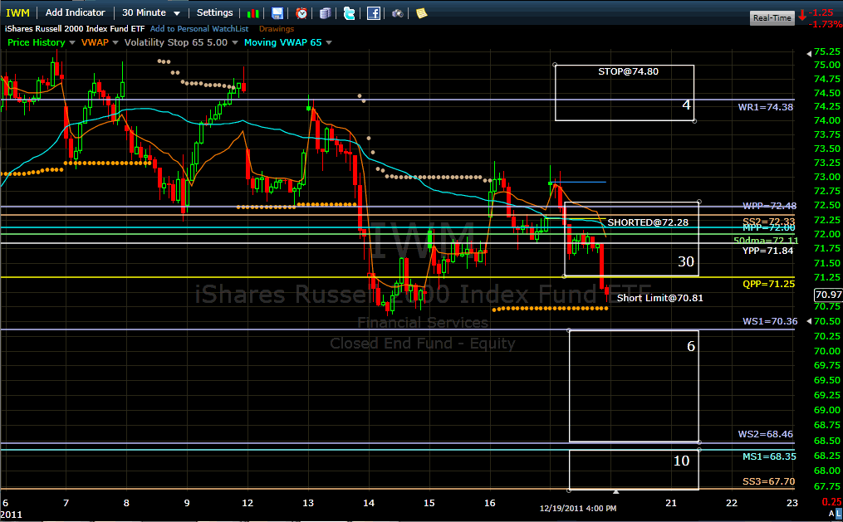The width and height of the screenshot is (843, 522).
Task: Click the WS2=68.46 support label
Action: tap(766, 435)
